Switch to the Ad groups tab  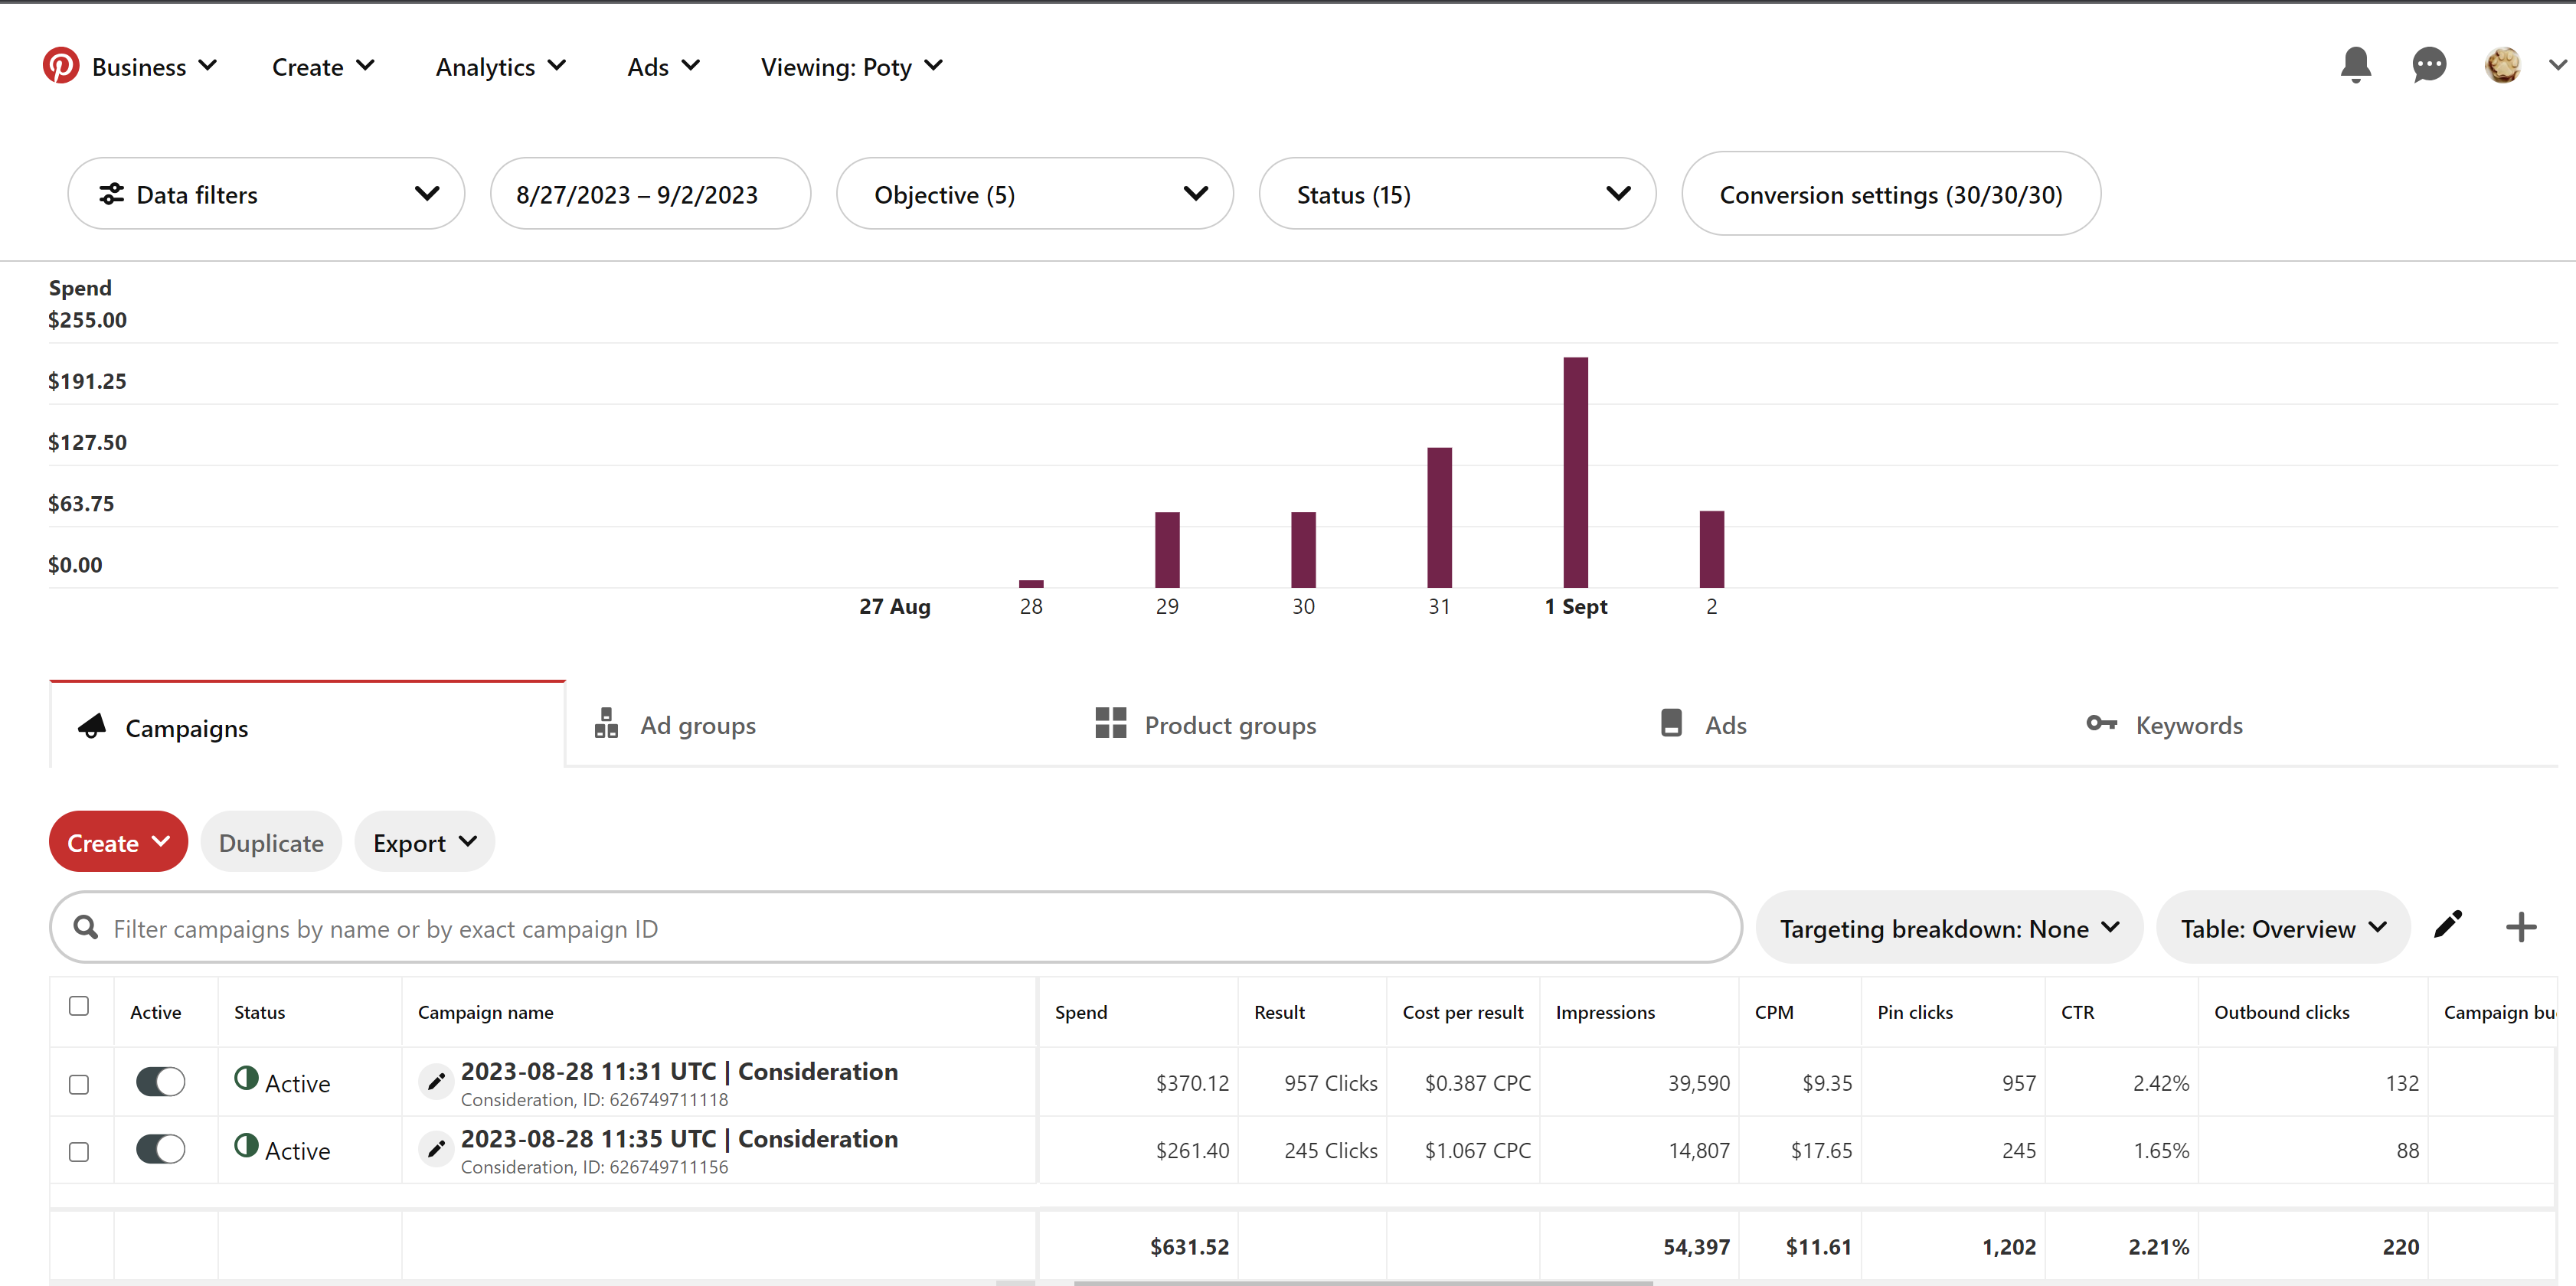point(676,725)
